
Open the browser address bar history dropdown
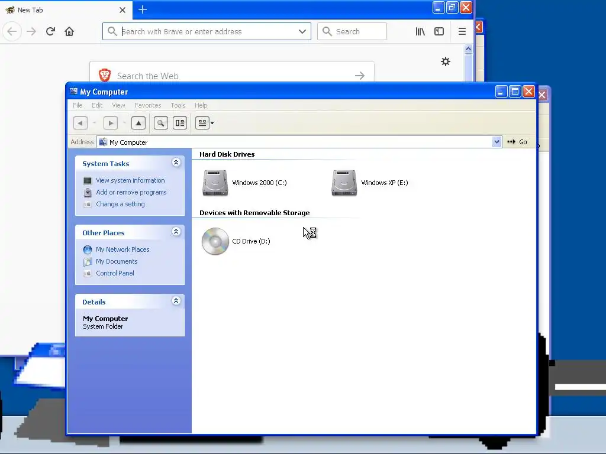(x=302, y=32)
